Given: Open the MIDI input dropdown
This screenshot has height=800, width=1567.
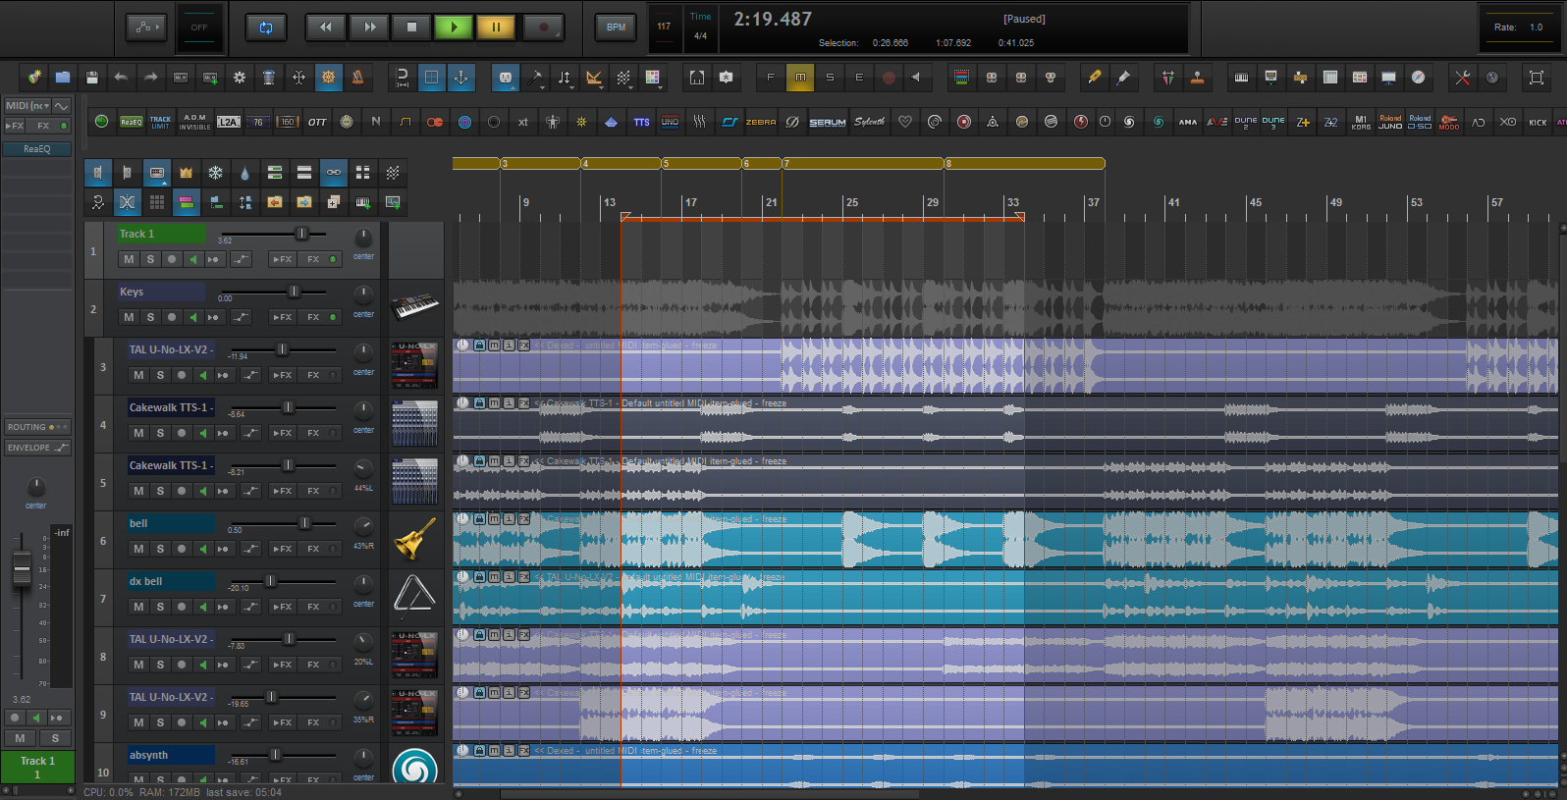Looking at the screenshot, I should (27, 106).
